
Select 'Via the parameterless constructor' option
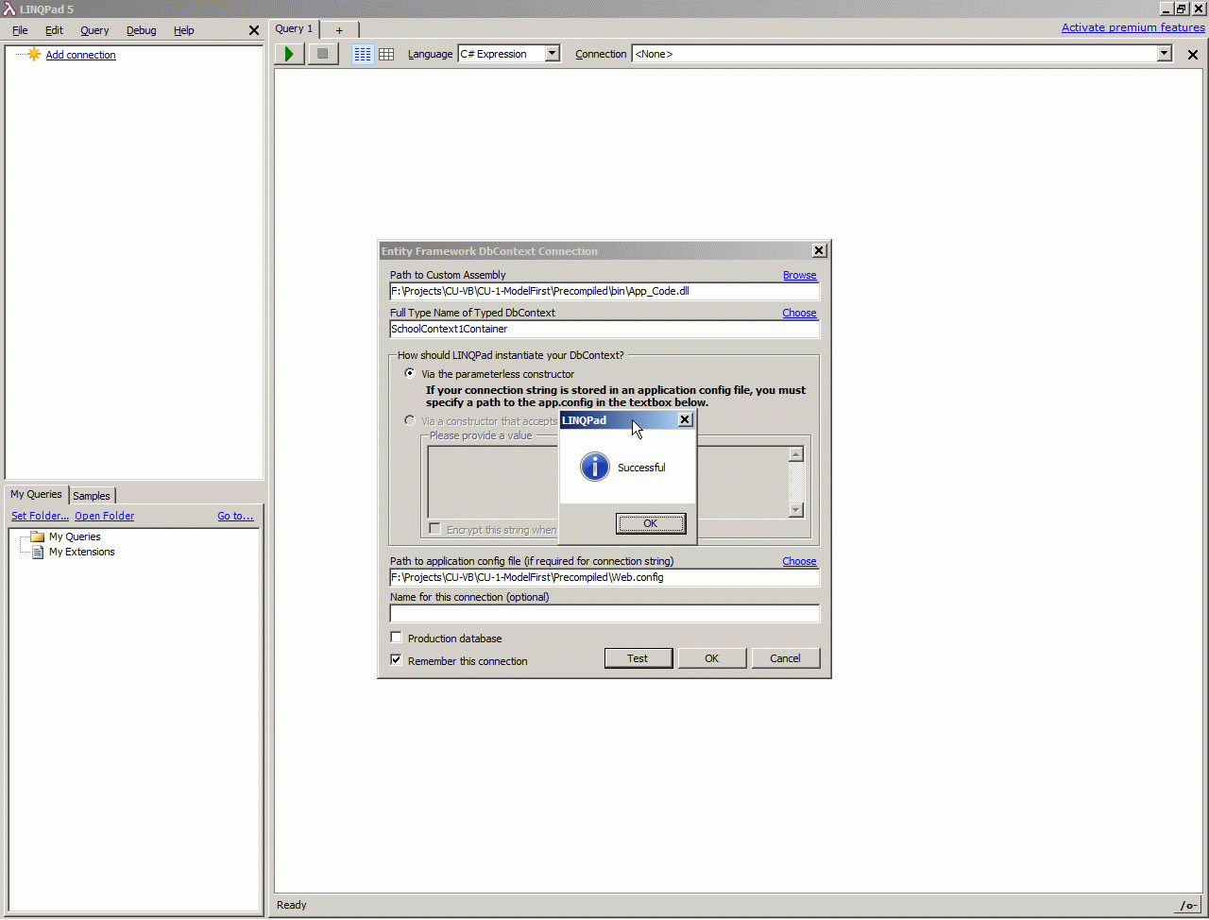pos(410,373)
